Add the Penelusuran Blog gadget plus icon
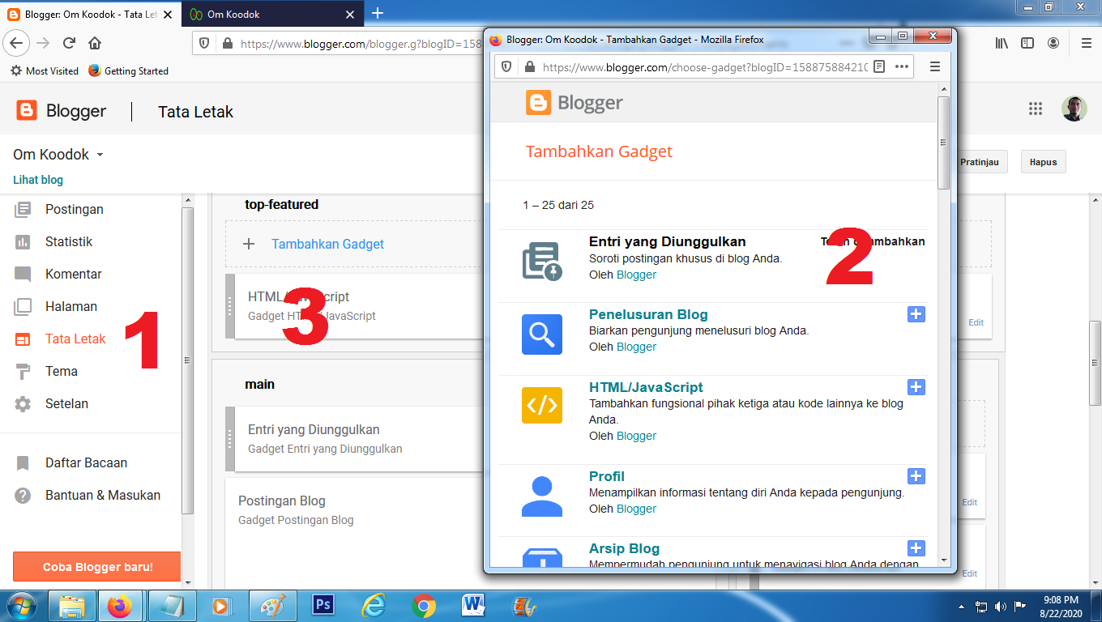The width and height of the screenshot is (1102, 622). pyautogui.click(x=916, y=314)
